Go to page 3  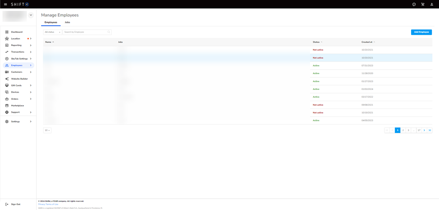(x=408, y=130)
